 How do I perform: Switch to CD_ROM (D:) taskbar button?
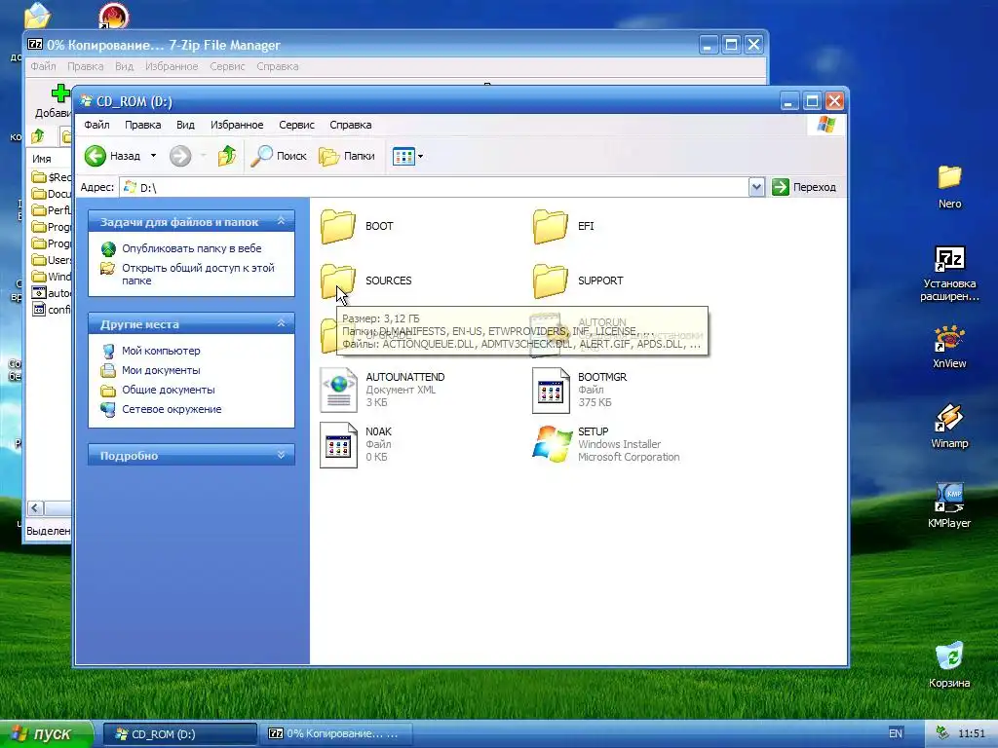click(179, 734)
